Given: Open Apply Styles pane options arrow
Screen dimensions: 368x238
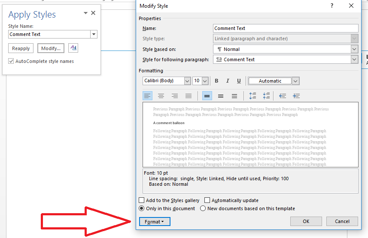Looking at the screenshot, I should 85,13.
